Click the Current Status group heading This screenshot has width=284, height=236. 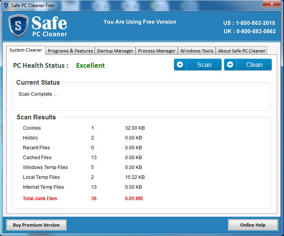(x=38, y=82)
